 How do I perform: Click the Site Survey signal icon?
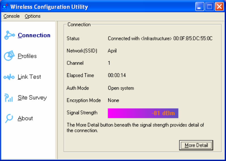[9, 98]
